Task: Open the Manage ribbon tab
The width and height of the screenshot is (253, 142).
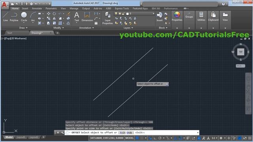Action: click(x=74, y=9)
